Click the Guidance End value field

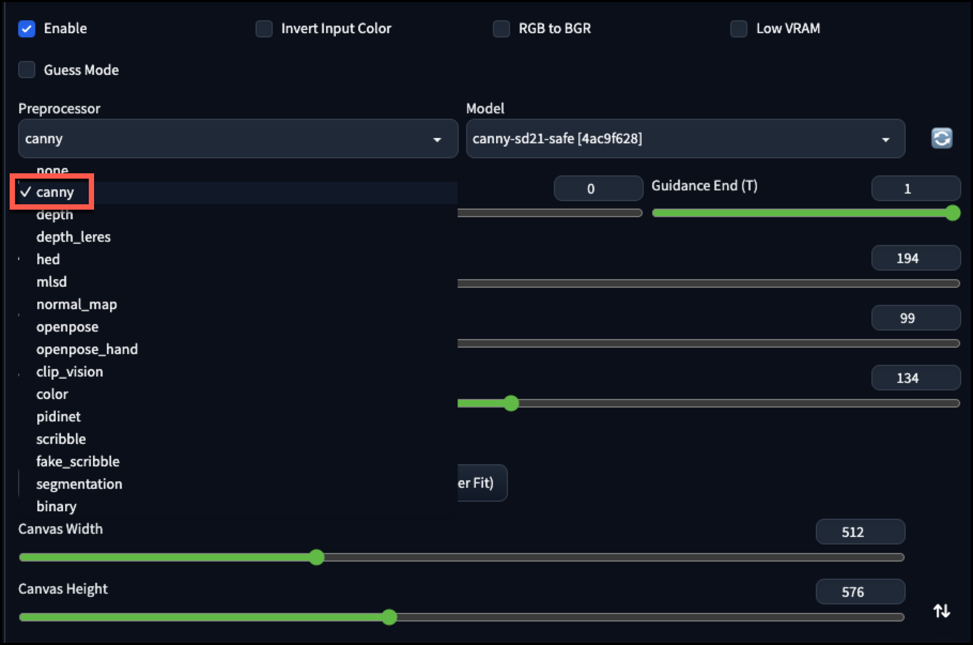pos(916,189)
